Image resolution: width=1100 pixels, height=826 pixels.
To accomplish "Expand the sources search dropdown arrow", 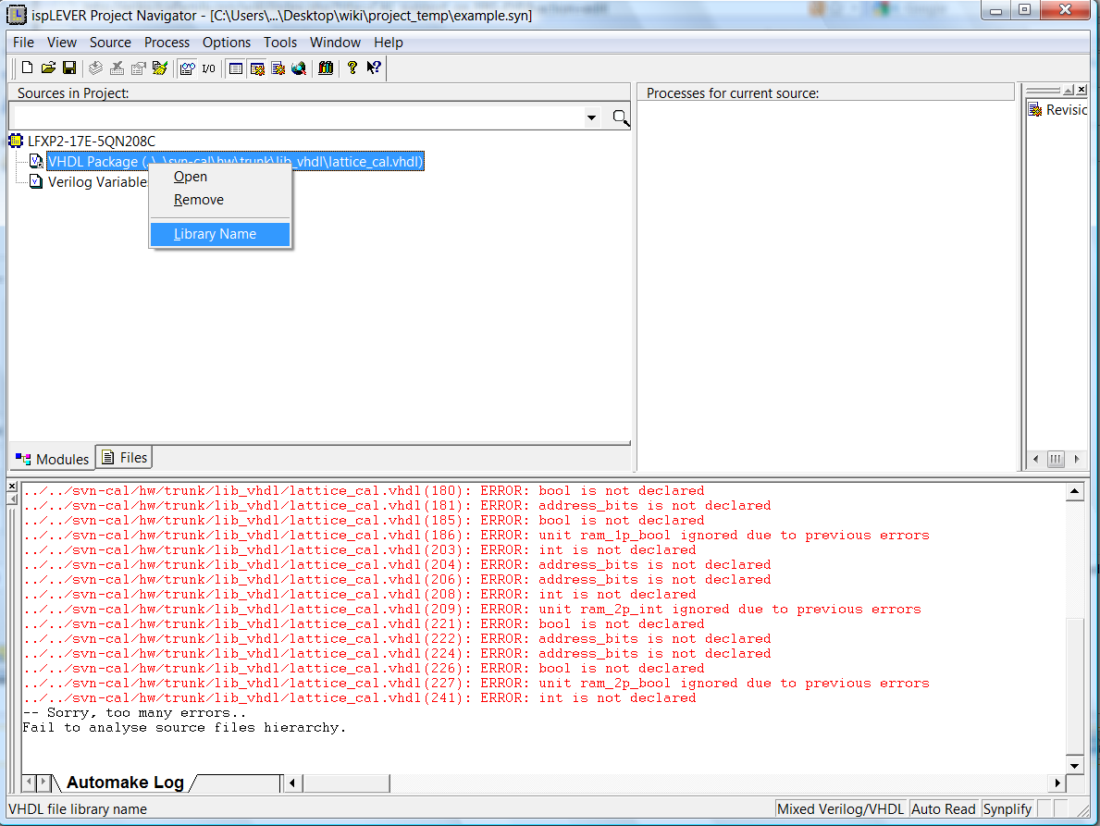I will pyautogui.click(x=591, y=117).
